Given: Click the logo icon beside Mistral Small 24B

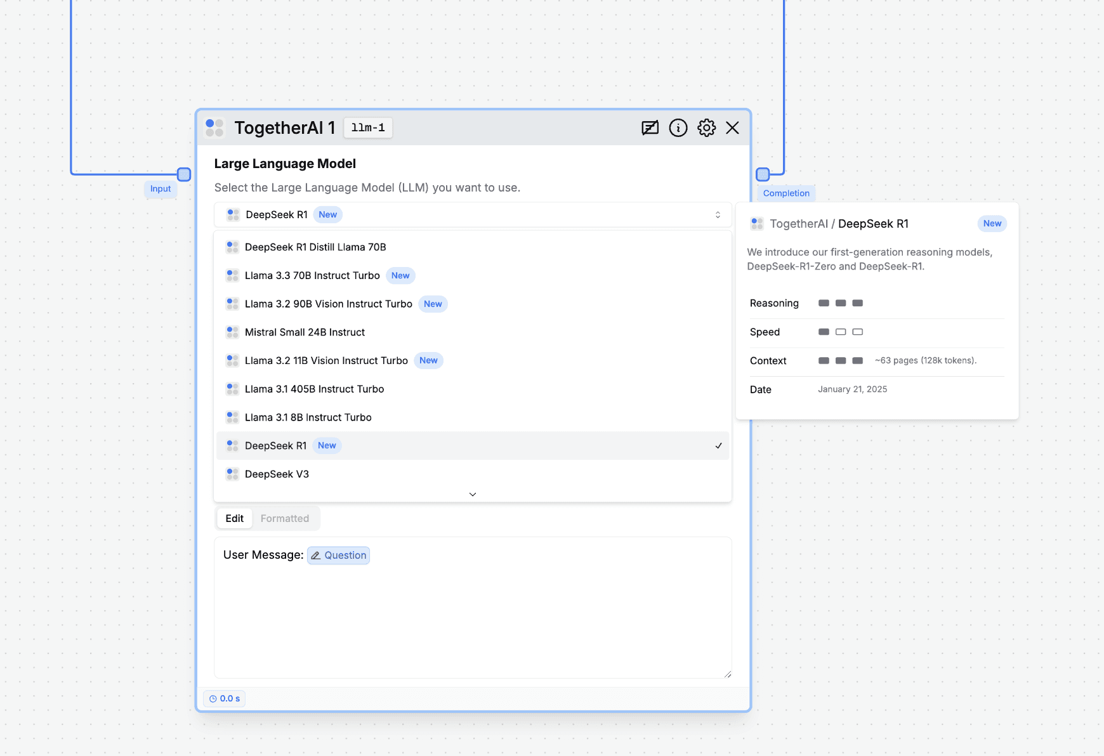Looking at the screenshot, I should click(232, 332).
